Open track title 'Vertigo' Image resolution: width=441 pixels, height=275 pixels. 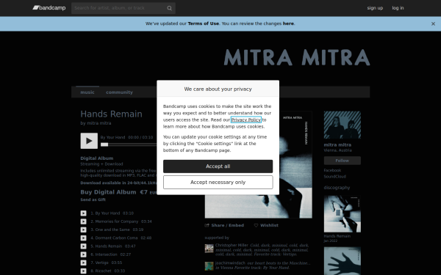point(102,263)
